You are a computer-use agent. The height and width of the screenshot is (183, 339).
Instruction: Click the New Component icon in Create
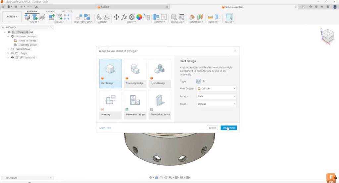point(52,17)
